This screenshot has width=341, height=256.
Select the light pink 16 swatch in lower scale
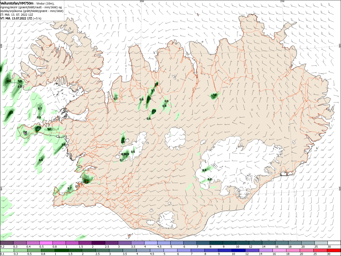[x=279, y=250]
